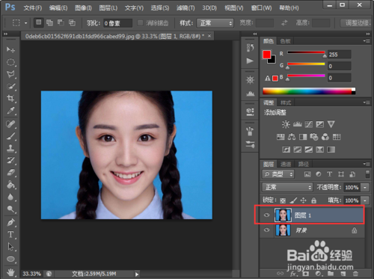The width and height of the screenshot is (374, 279).
Task: Open the 样式 style dropdown
Action: click(215, 23)
